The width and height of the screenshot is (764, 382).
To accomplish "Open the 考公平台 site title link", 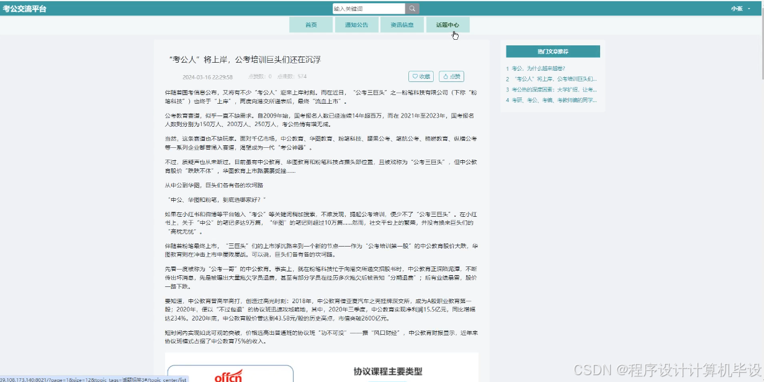I will 24,9.
